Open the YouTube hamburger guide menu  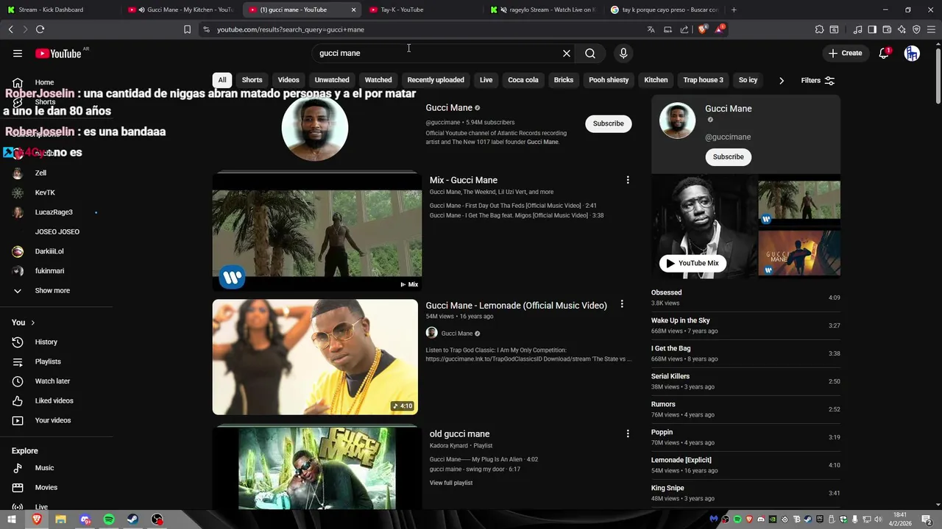pyautogui.click(x=18, y=53)
